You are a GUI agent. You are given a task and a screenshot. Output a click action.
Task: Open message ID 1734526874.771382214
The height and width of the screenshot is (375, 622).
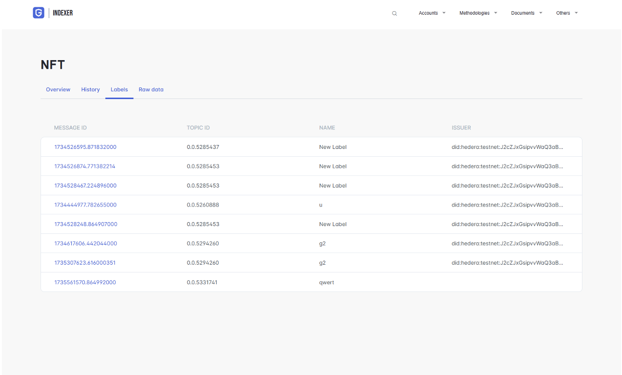click(x=85, y=167)
